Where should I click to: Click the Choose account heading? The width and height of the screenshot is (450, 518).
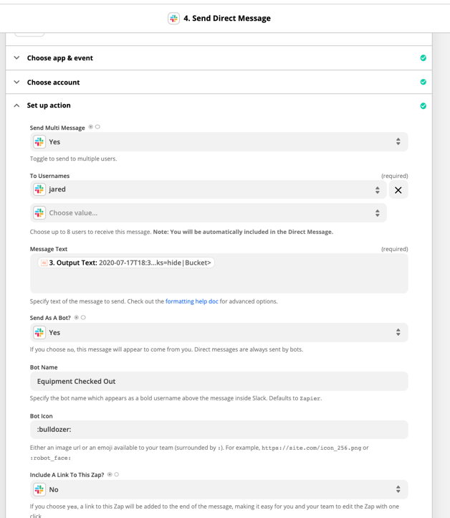54,83
